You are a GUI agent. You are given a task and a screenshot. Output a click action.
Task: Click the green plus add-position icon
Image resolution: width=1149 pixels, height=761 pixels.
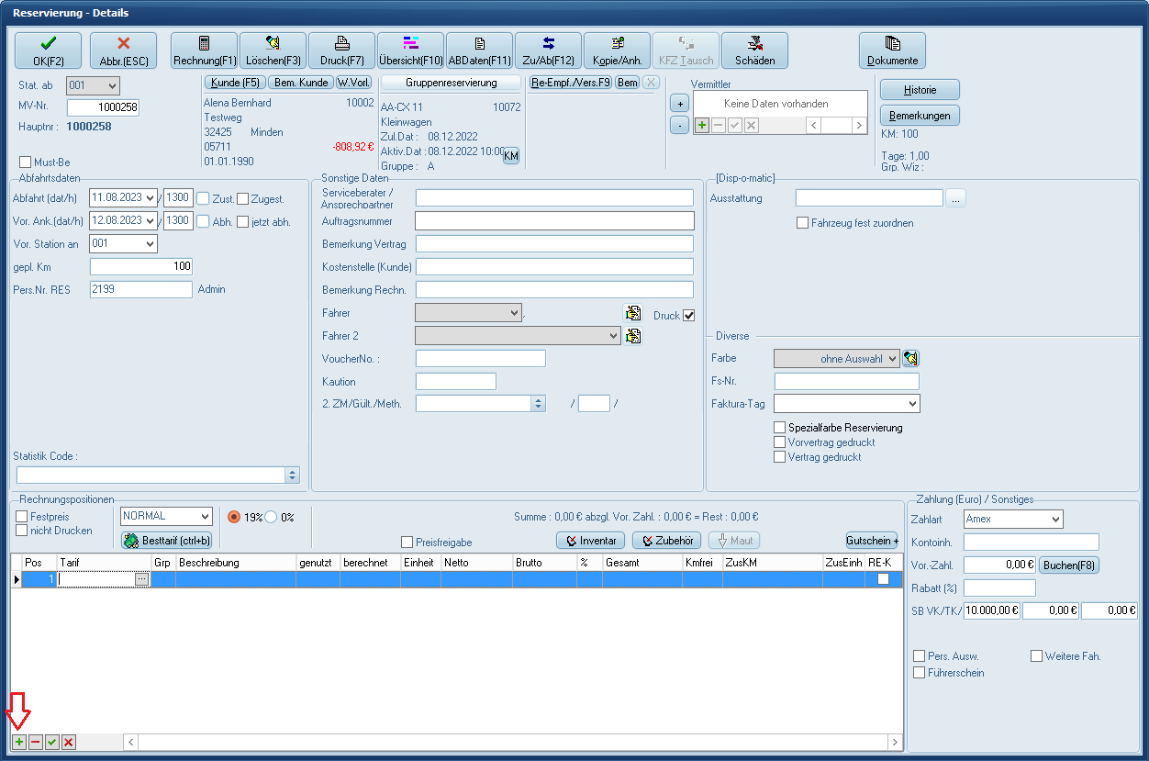tap(19, 742)
